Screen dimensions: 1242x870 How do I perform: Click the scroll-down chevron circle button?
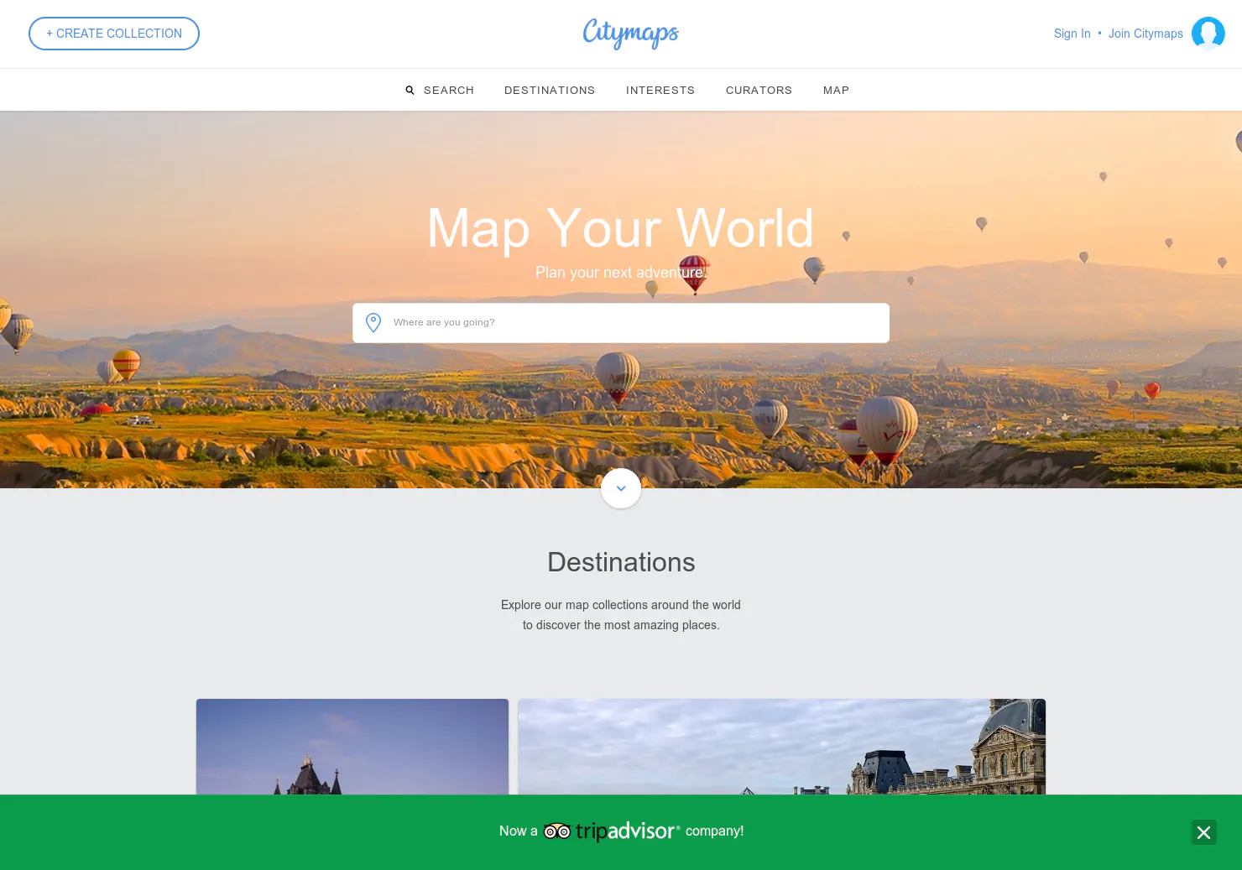pyautogui.click(x=621, y=488)
